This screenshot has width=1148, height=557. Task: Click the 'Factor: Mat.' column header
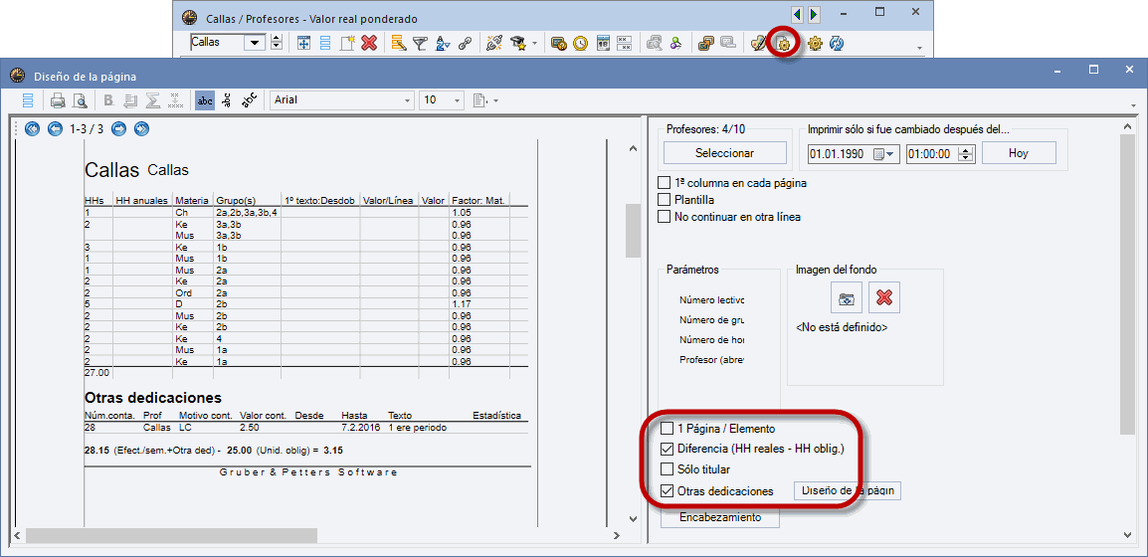(478, 200)
